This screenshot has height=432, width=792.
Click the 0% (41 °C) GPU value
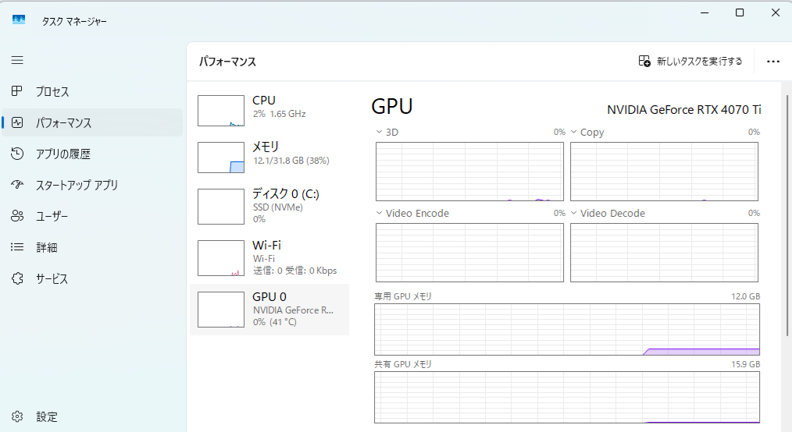275,322
